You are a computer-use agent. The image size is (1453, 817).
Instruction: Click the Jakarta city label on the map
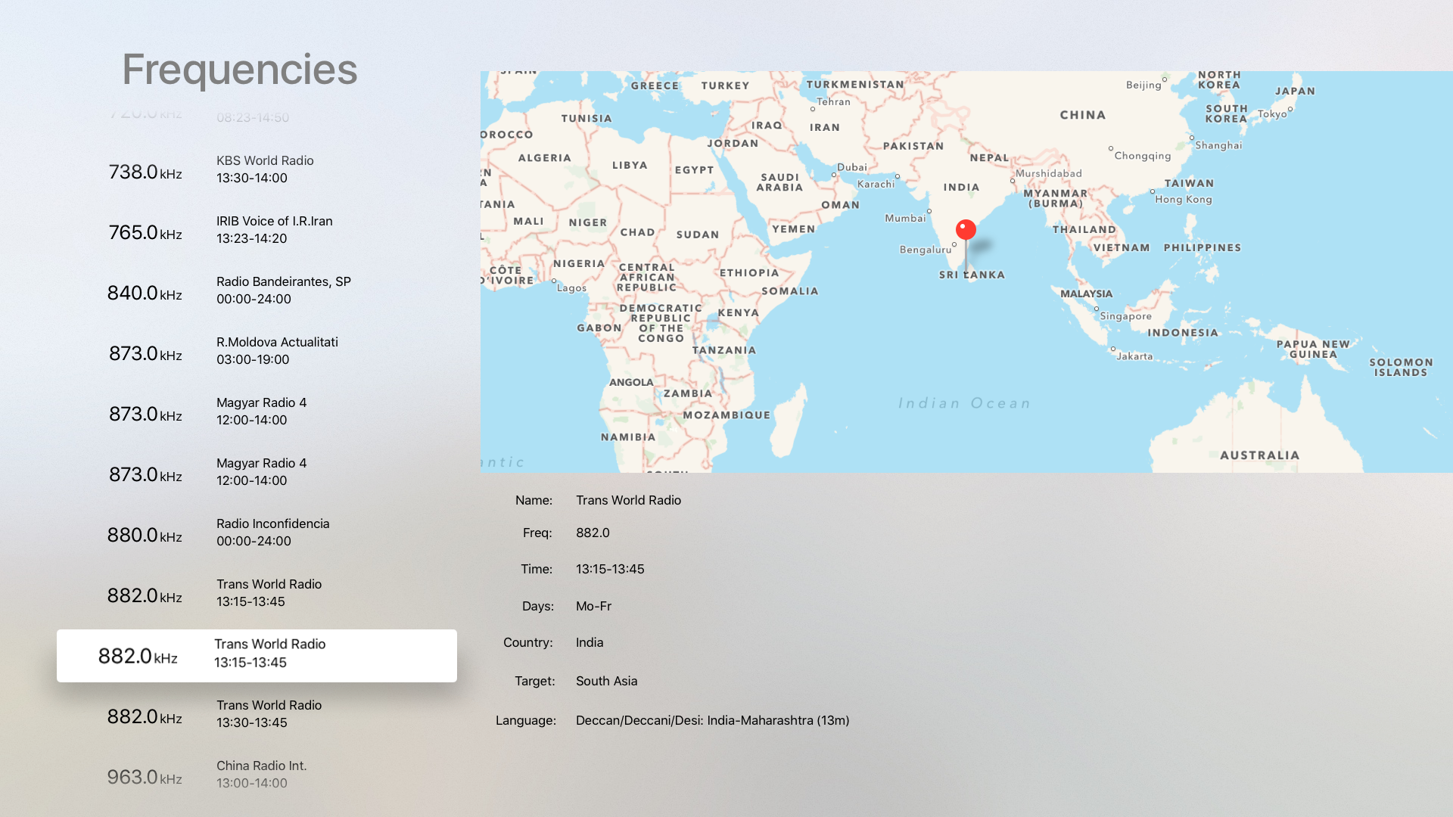click(1134, 356)
